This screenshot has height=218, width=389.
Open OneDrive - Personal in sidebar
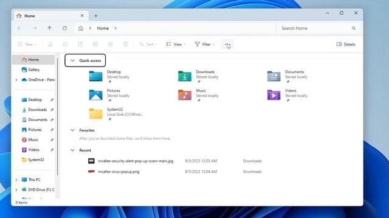pyautogui.click(x=38, y=80)
